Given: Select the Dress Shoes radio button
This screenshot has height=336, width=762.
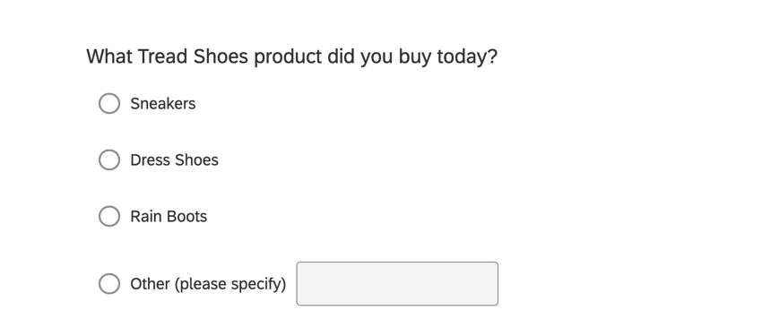Looking at the screenshot, I should pyautogui.click(x=109, y=159).
